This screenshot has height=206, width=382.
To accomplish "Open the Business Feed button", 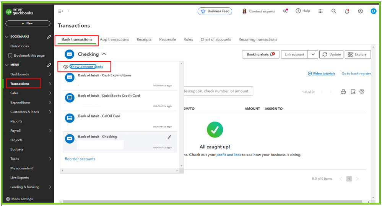I will pyautogui.click(x=215, y=11).
